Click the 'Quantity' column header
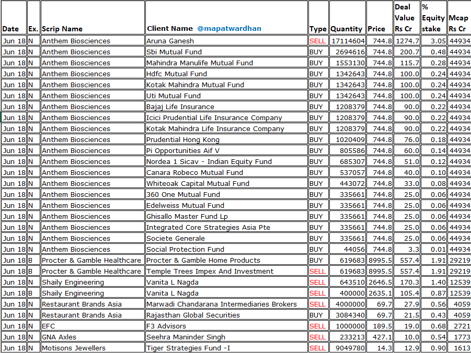This screenshot has height=353, width=471. (347, 17)
